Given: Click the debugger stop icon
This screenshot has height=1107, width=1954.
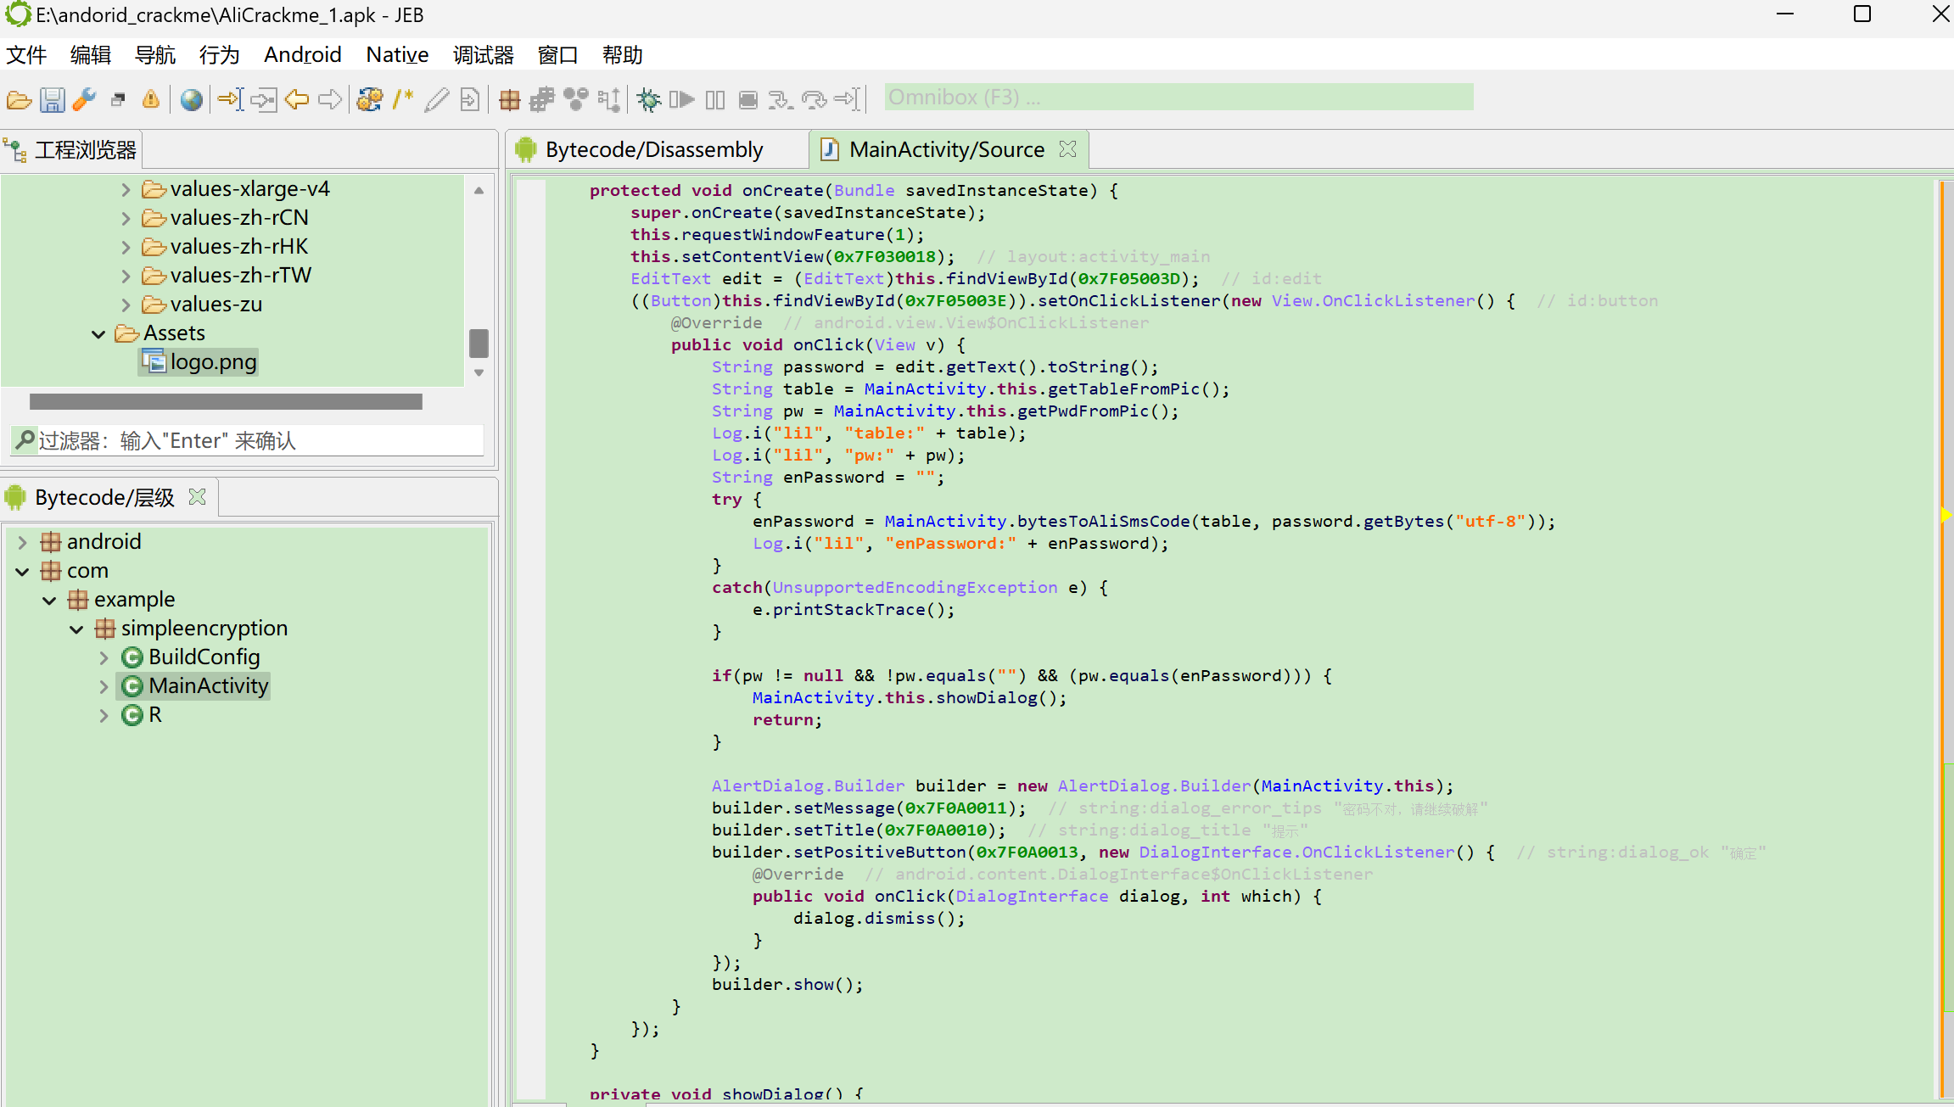Looking at the screenshot, I should (x=748, y=100).
